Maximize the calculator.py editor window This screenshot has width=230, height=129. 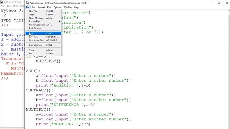coord(219,3)
